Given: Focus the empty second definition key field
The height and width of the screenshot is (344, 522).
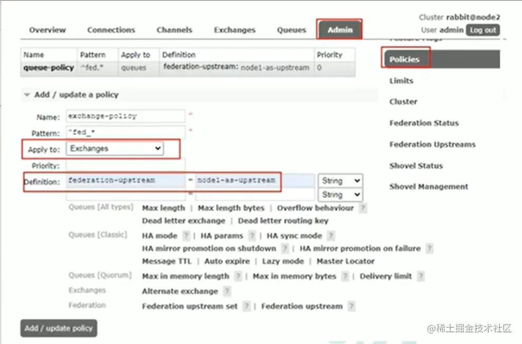Looking at the screenshot, I should (126, 195).
